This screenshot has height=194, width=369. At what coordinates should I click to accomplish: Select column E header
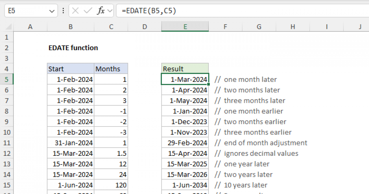185,27
